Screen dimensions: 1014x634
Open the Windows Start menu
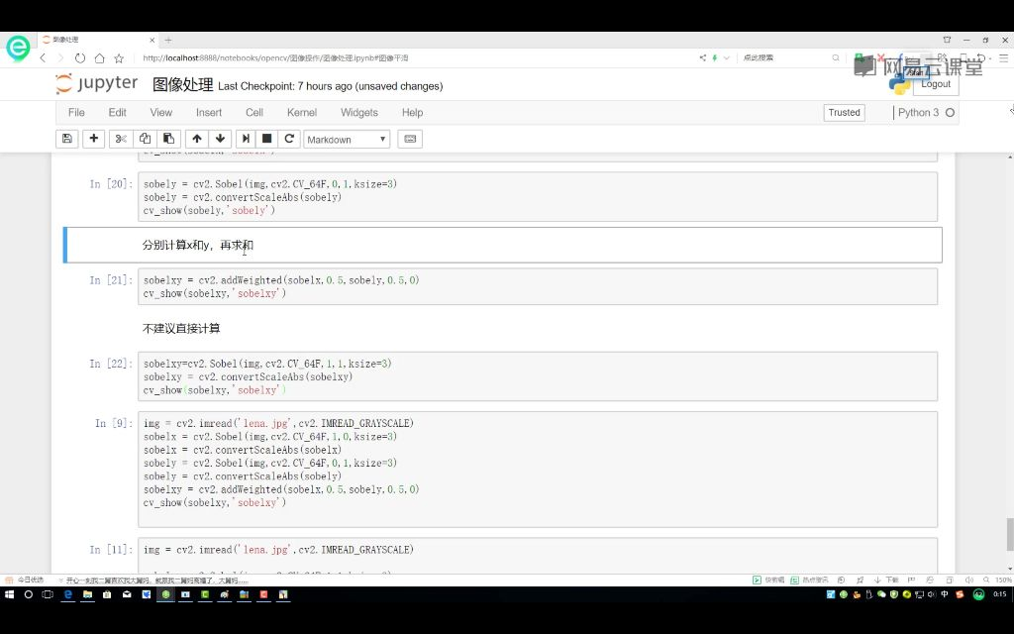point(9,594)
